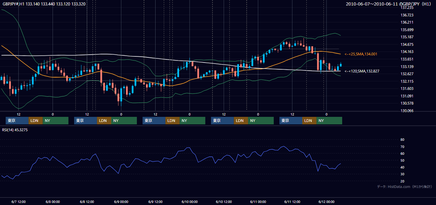Pick the RSI 20 level label

402,181
